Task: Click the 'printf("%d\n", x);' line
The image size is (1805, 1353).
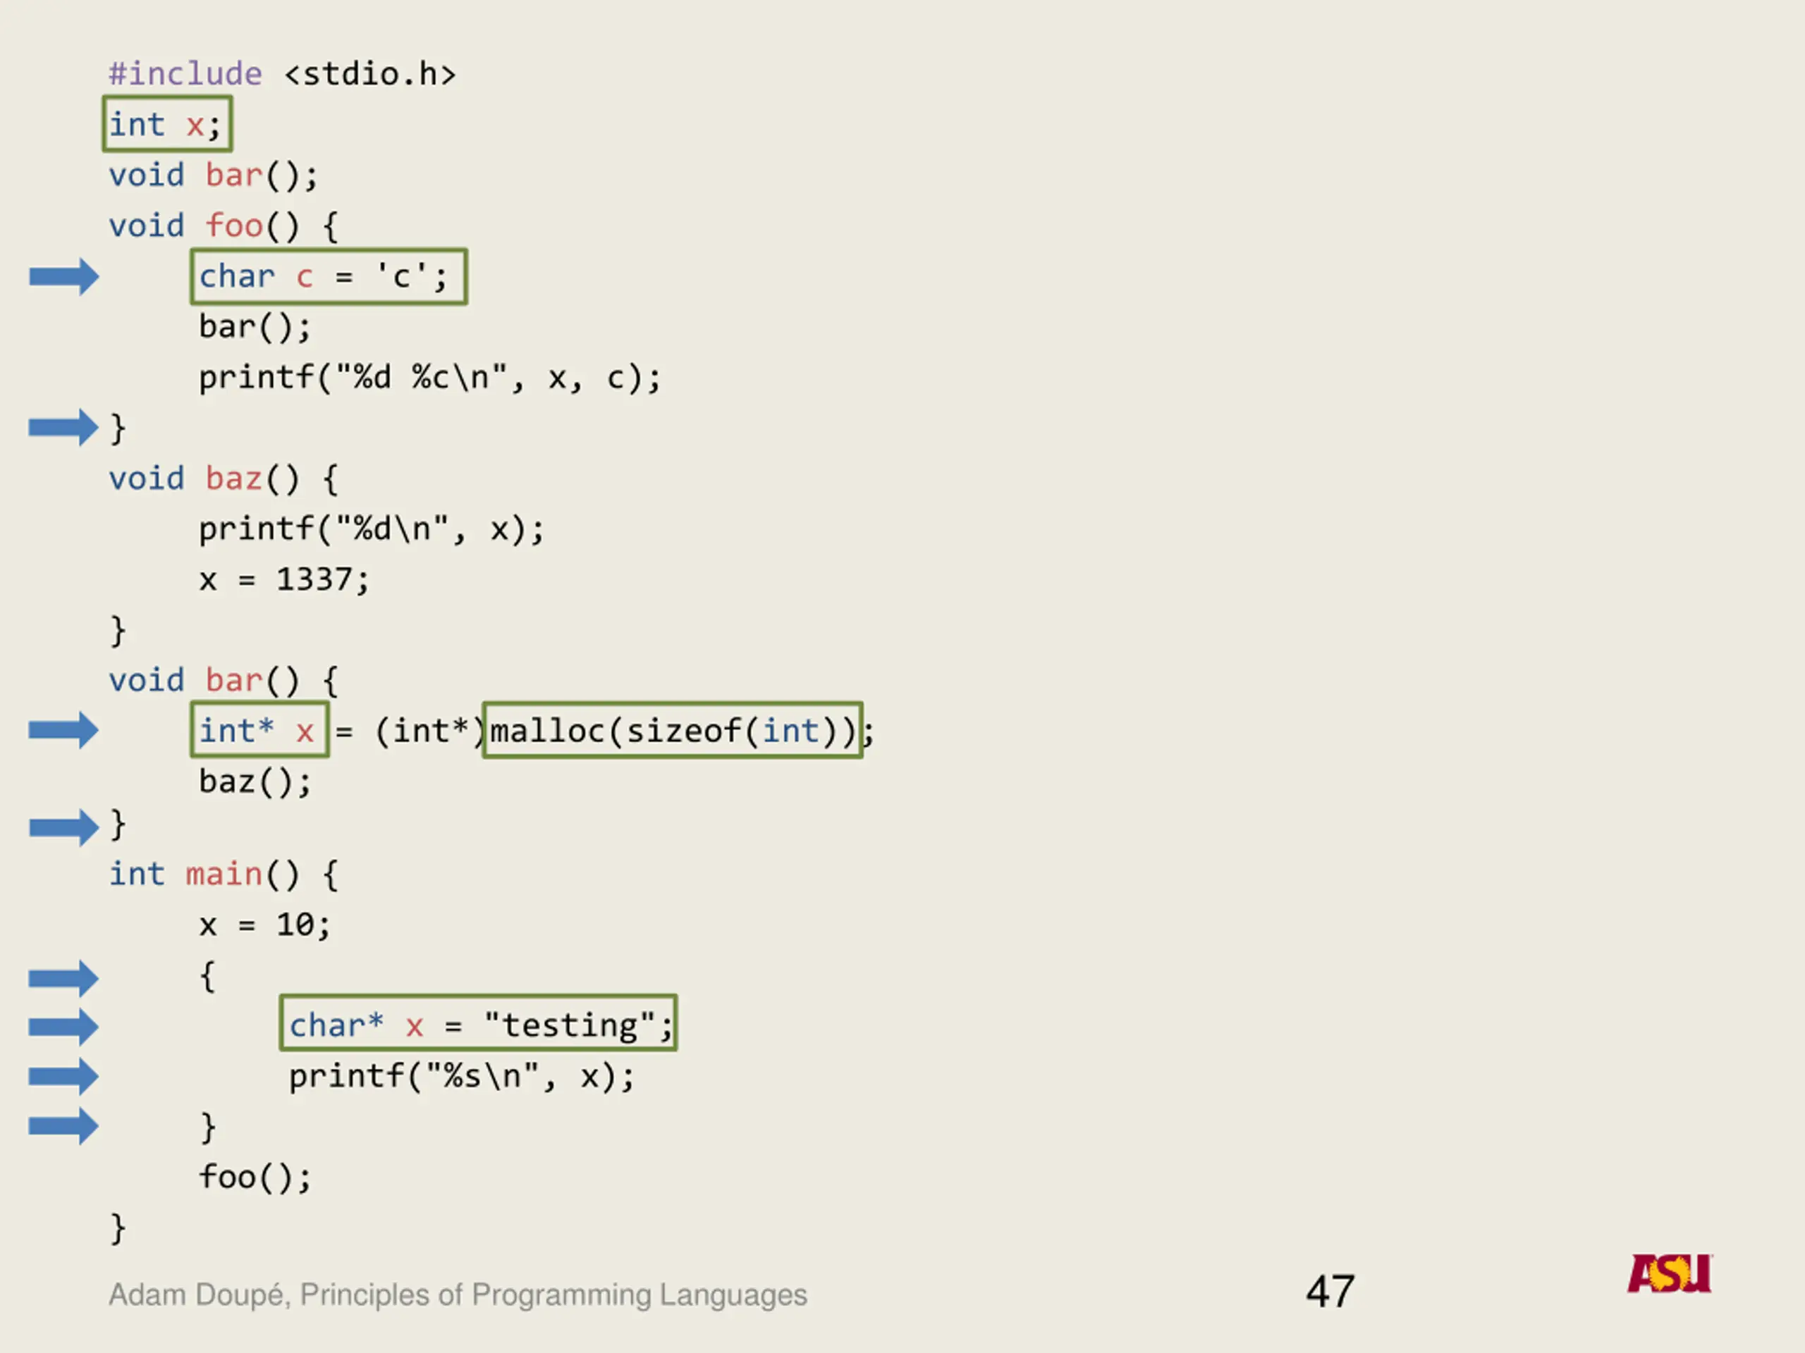Action: [372, 529]
